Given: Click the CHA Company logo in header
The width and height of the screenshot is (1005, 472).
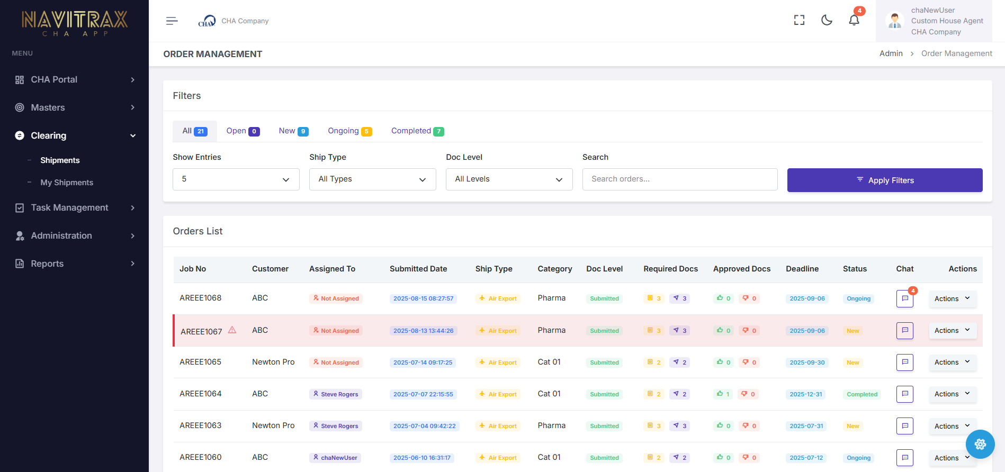Looking at the screenshot, I should (207, 21).
